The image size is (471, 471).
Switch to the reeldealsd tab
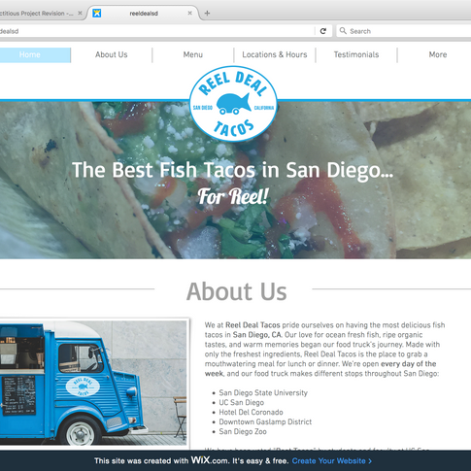coord(143,14)
